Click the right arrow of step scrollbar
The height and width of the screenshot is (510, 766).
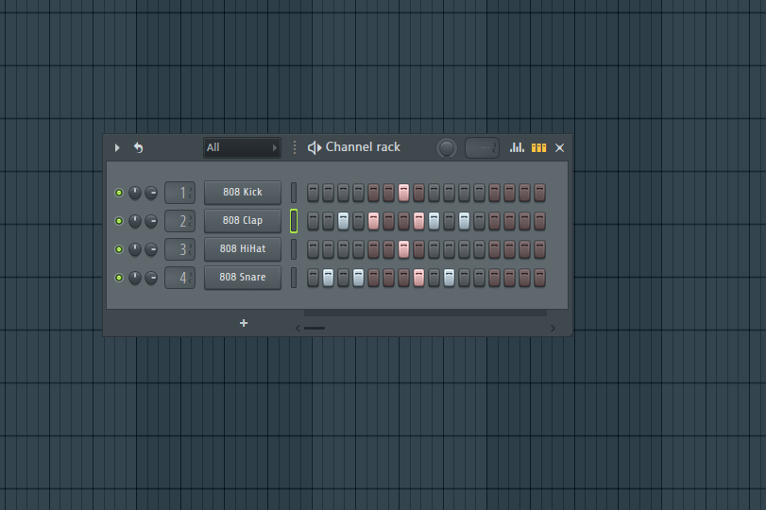point(553,329)
